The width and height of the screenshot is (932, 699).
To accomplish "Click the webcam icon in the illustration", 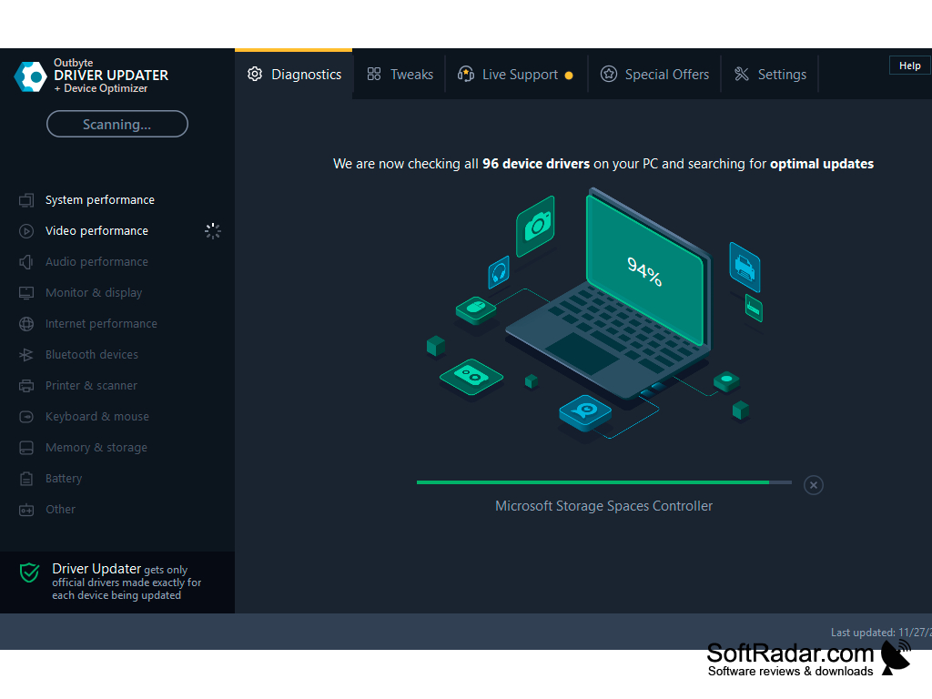I will [585, 412].
